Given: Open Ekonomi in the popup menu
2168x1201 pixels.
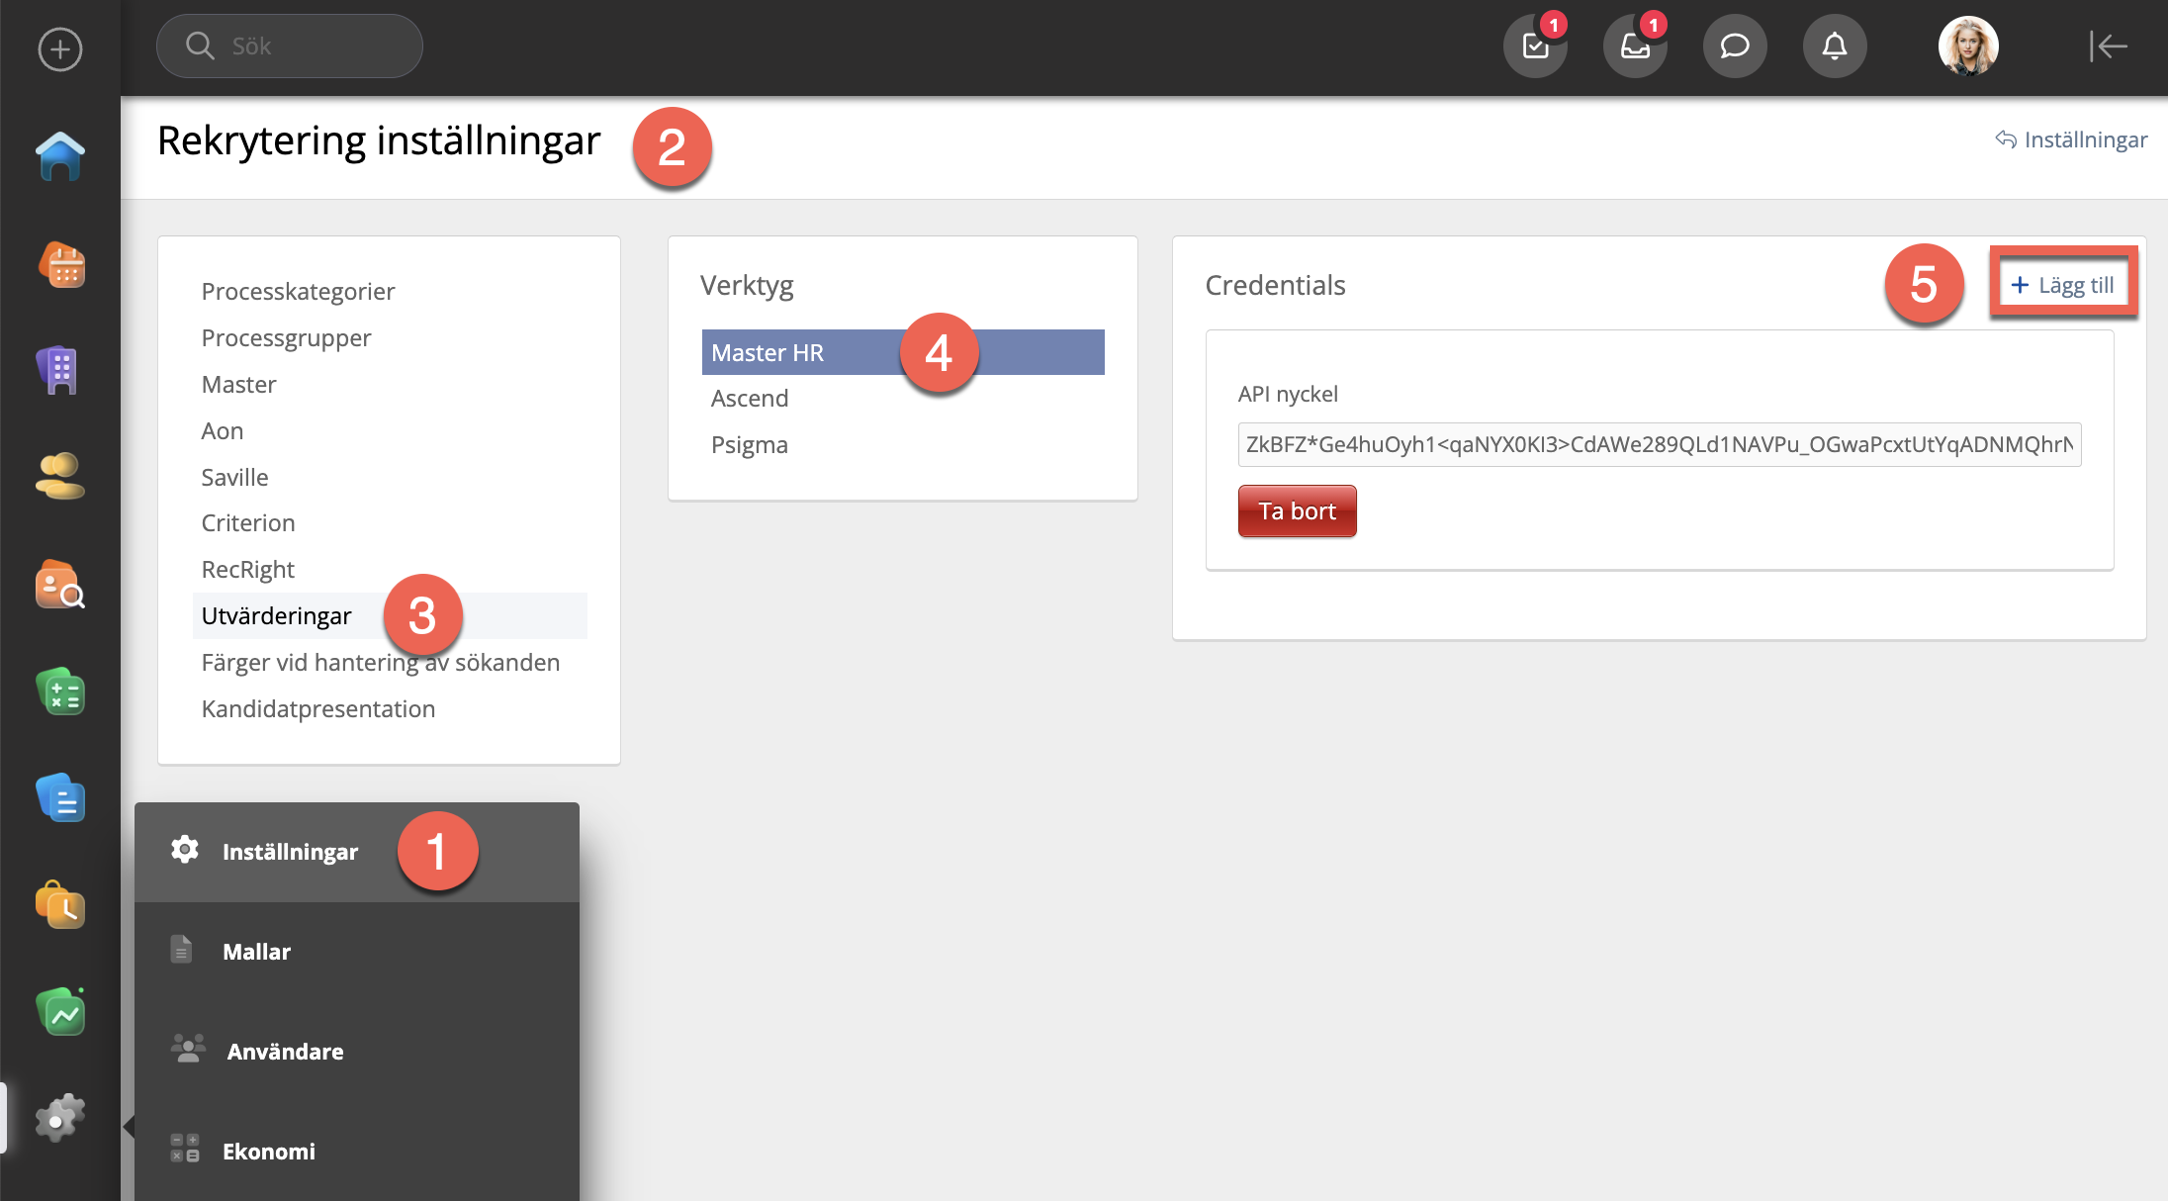Looking at the screenshot, I should (357, 1152).
